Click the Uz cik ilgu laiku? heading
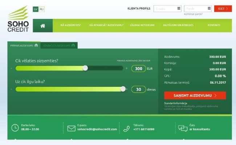Screen dimensions: 236x145 [30, 82]
